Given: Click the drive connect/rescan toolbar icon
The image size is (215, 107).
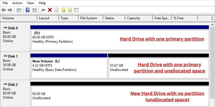Looking at the screenshot, I should (43, 10).
